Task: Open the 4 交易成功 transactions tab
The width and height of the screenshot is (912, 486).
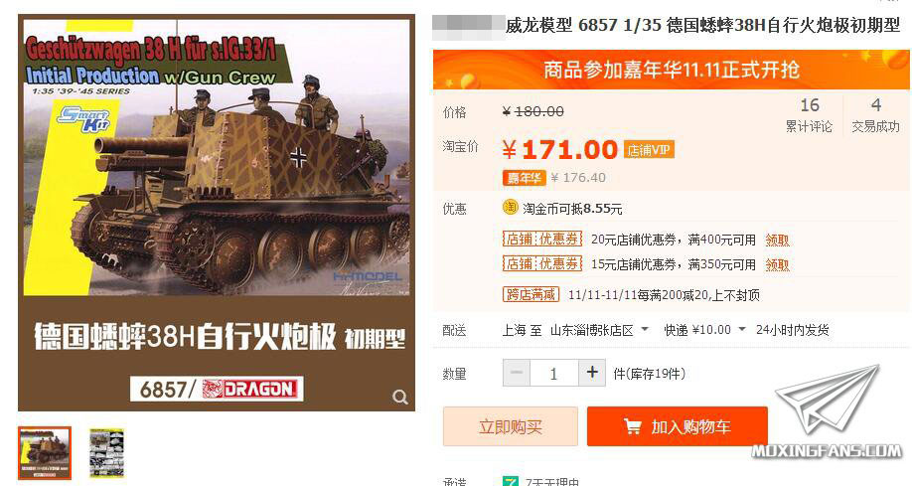Action: (x=875, y=114)
